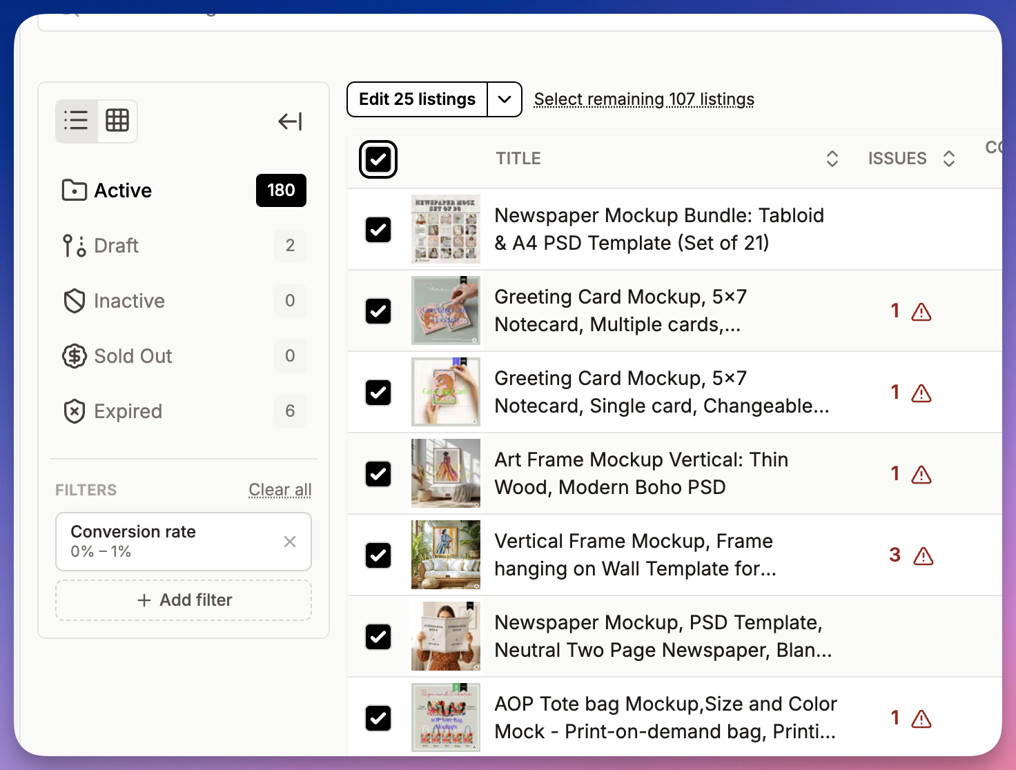The height and width of the screenshot is (770, 1016).
Task: Open the Draft listings tab
Action: (x=184, y=246)
